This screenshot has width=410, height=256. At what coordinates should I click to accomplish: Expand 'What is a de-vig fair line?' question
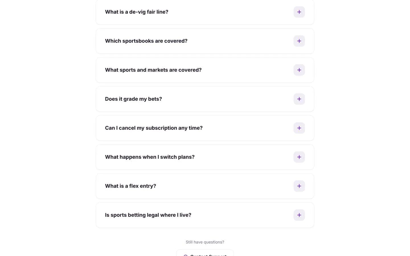coord(137,12)
